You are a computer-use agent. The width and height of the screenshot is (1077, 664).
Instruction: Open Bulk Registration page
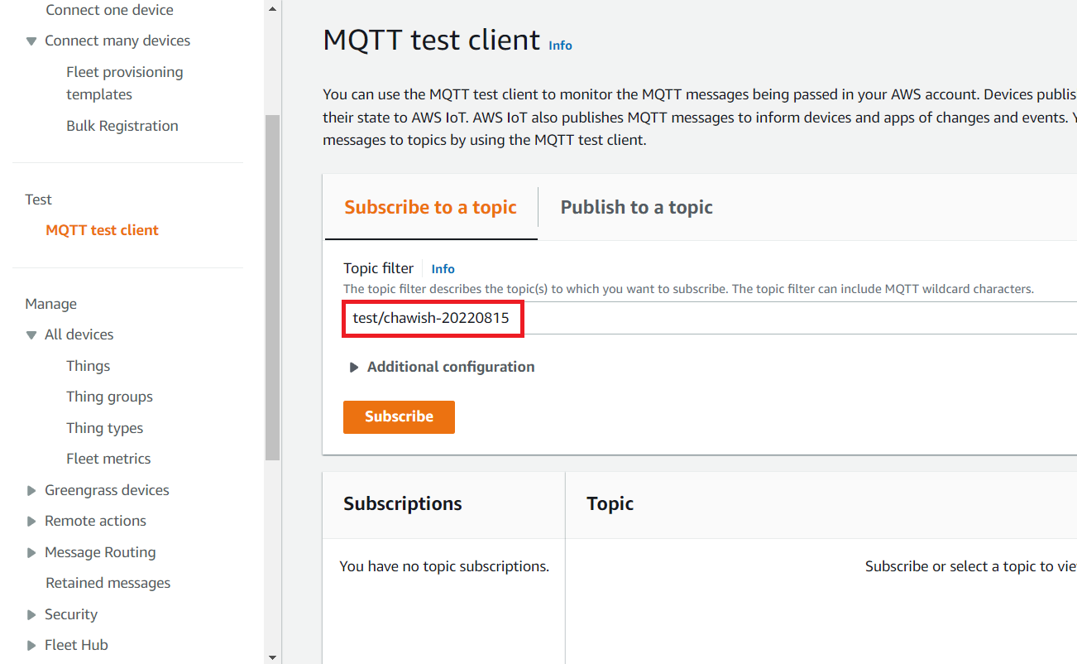[122, 125]
